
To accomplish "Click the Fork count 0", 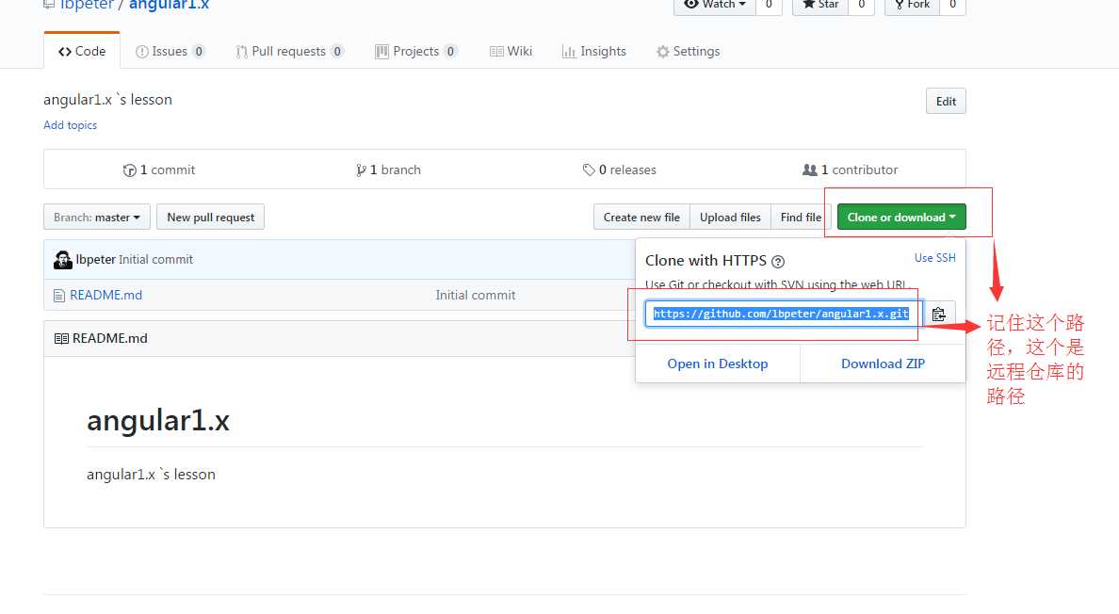I will pos(952,5).
